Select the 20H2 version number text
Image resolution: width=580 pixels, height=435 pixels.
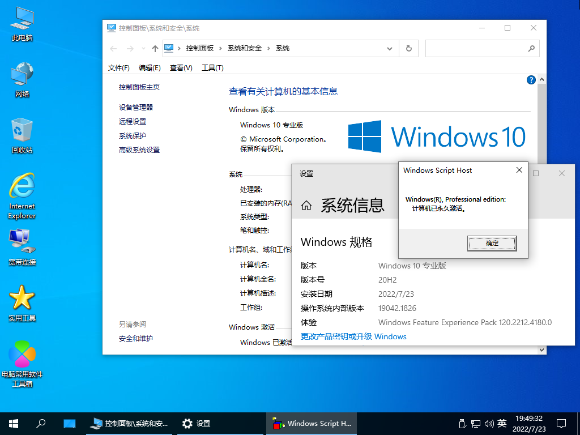(x=387, y=280)
